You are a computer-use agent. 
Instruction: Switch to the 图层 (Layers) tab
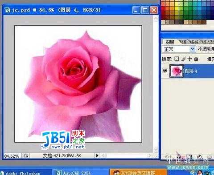[170, 42]
